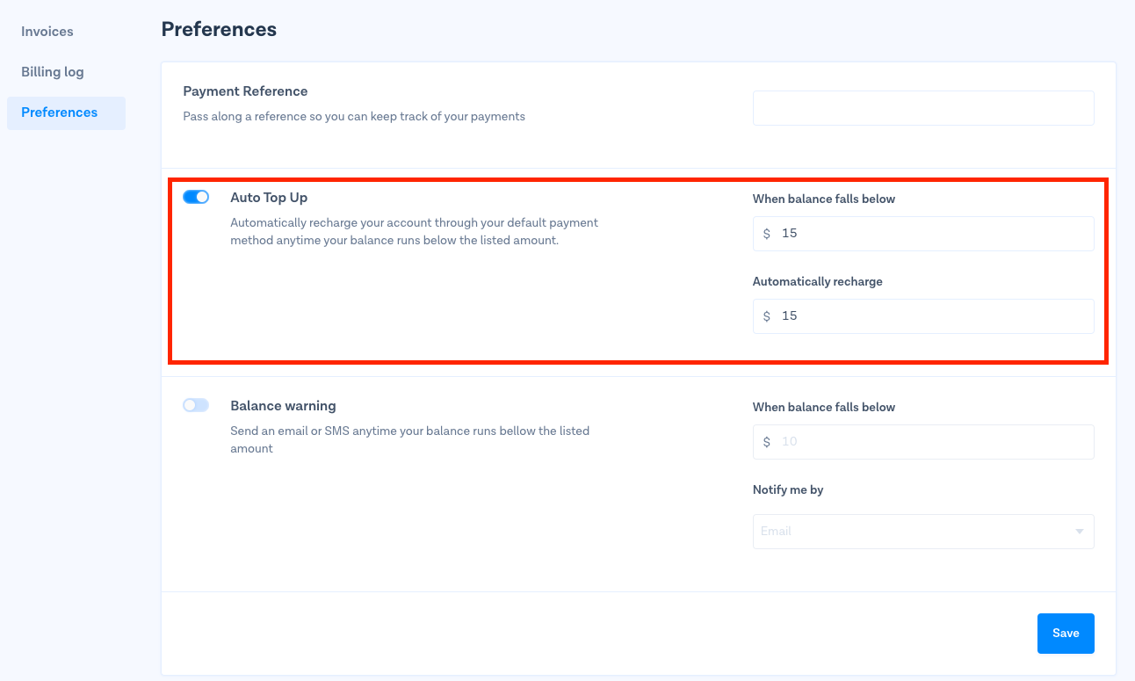Click the Balance warning title label
The image size is (1135, 681).
tap(283, 406)
